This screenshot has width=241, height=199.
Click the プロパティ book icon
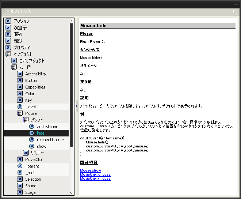(x=8, y=48)
